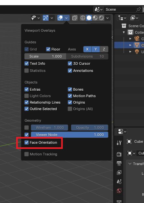Disable the Floor checkbox
Viewport: 144px width, 203px height.
(48, 49)
